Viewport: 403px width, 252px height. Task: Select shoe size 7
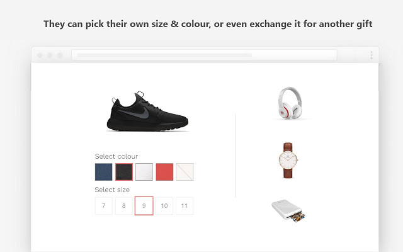coord(104,206)
